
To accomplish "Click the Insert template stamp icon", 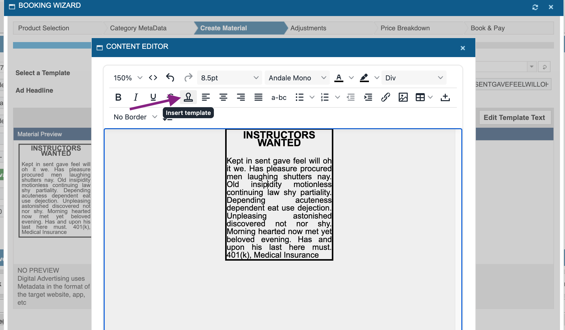I will [x=188, y=97].
